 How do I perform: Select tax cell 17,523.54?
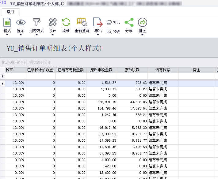132,109
